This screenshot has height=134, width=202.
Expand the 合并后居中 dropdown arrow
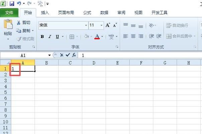195,36
